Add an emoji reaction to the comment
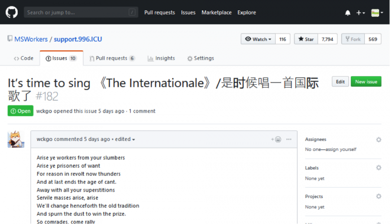390x224 pixels. coord(276,139)
